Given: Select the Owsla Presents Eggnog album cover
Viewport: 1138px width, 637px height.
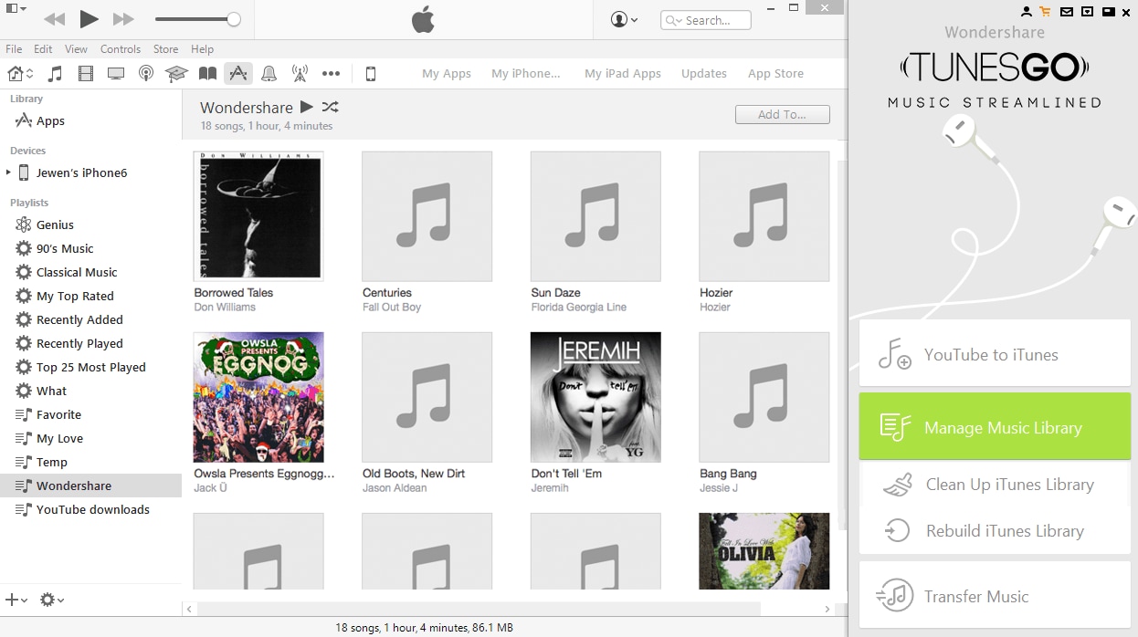Looking at the screenshot, I should click(258, 397).
